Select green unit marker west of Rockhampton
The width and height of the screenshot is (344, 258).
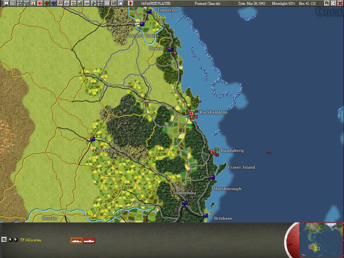pos(138,104)
